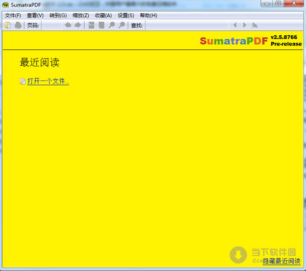306x271 pixels.
Task: Open the 帮助(H) menu
Action: (148, 15)
